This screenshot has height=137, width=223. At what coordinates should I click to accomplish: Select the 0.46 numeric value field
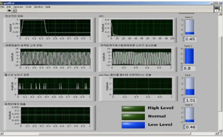pyautogui.click(x=190, y=127)
